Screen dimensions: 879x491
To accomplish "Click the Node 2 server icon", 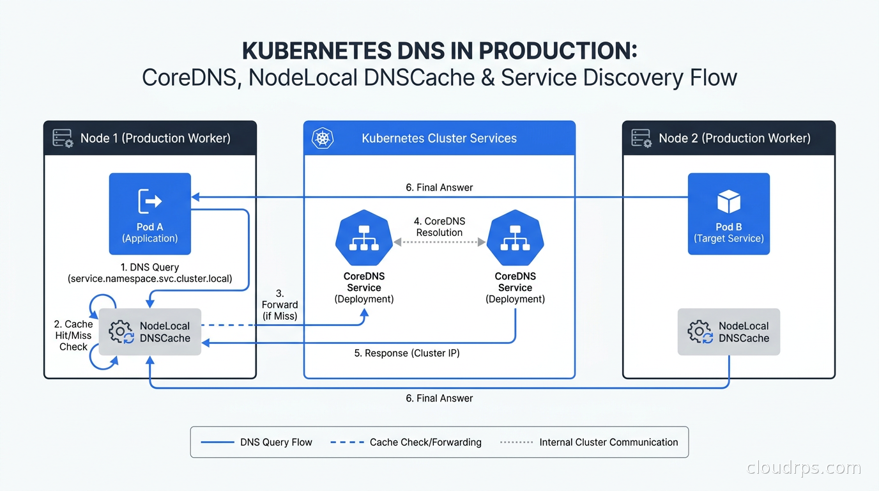I will point(641,138).
